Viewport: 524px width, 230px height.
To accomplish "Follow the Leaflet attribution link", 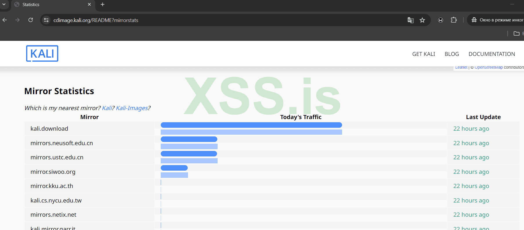I will coord(461,67).
